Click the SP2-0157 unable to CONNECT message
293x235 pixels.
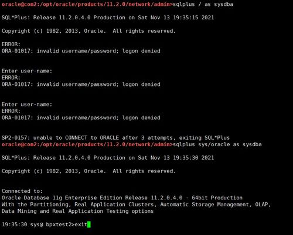(x=115, y=138)
